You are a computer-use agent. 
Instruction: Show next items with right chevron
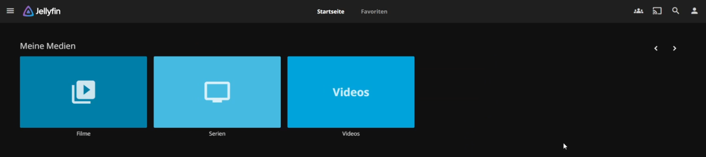[x=674, y=48]
